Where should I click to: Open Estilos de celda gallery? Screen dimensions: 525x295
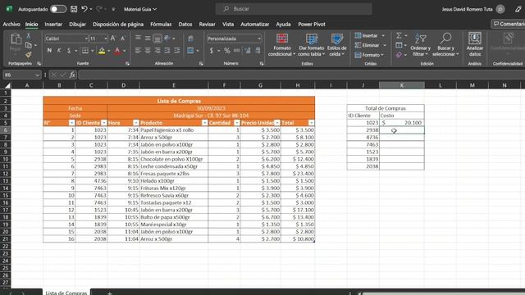click(337, 45)
